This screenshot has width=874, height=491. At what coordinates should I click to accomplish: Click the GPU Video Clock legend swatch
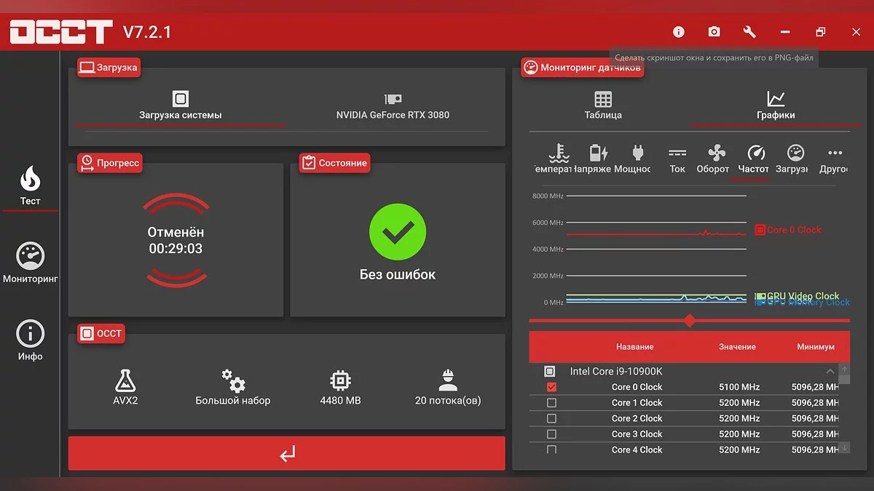click(760, 296)
